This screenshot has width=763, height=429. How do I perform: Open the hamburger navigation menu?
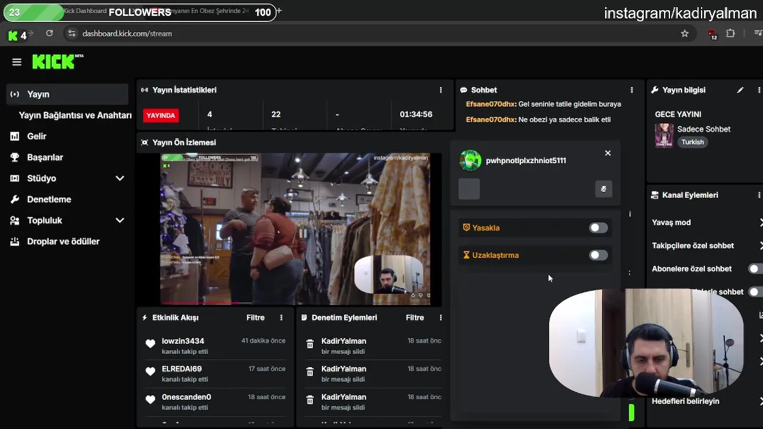[x=17, y=62]
